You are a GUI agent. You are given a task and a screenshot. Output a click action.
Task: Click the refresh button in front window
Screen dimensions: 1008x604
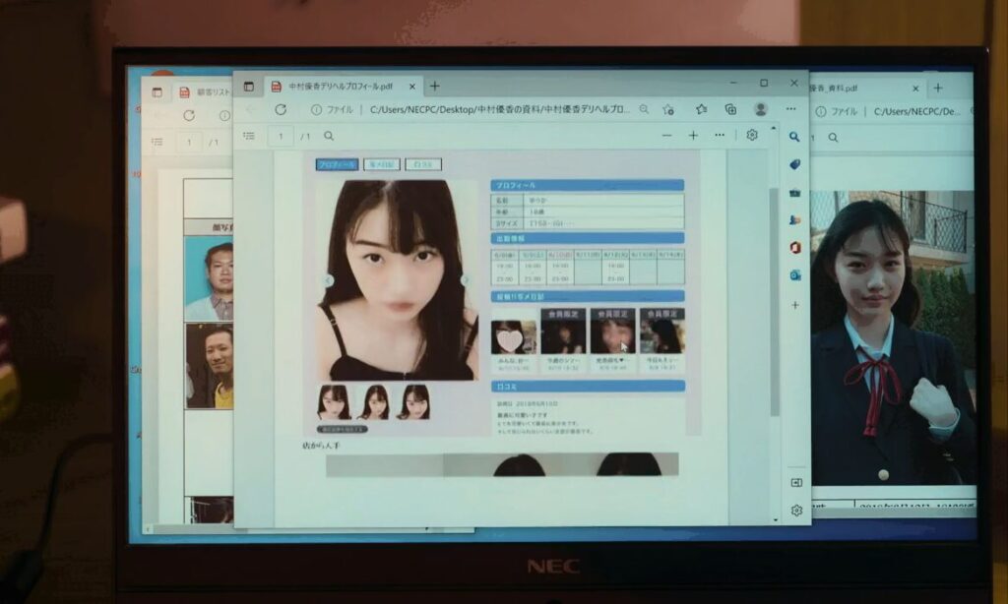[281, 110]
